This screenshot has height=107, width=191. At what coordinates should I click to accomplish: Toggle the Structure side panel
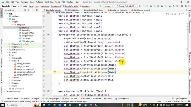point(1,91)
